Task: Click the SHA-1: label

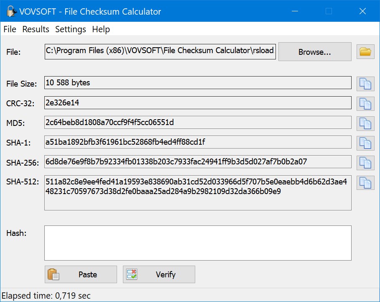Action: pos(18,143)
